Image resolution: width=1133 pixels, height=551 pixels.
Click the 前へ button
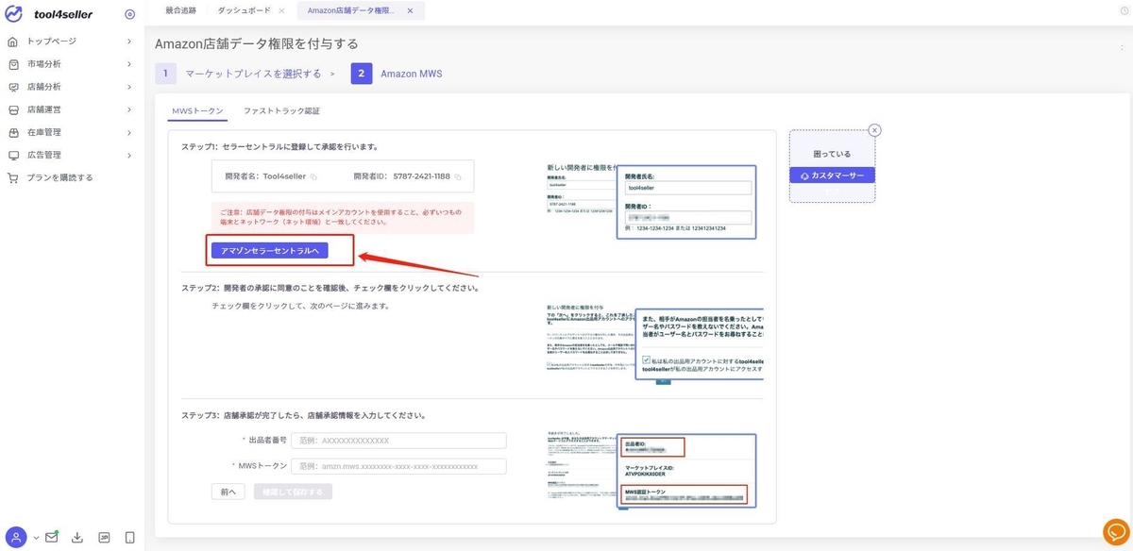(228, 492)
